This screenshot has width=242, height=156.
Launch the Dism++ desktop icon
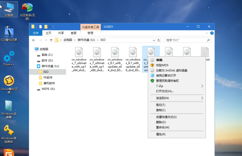point(9,58)
